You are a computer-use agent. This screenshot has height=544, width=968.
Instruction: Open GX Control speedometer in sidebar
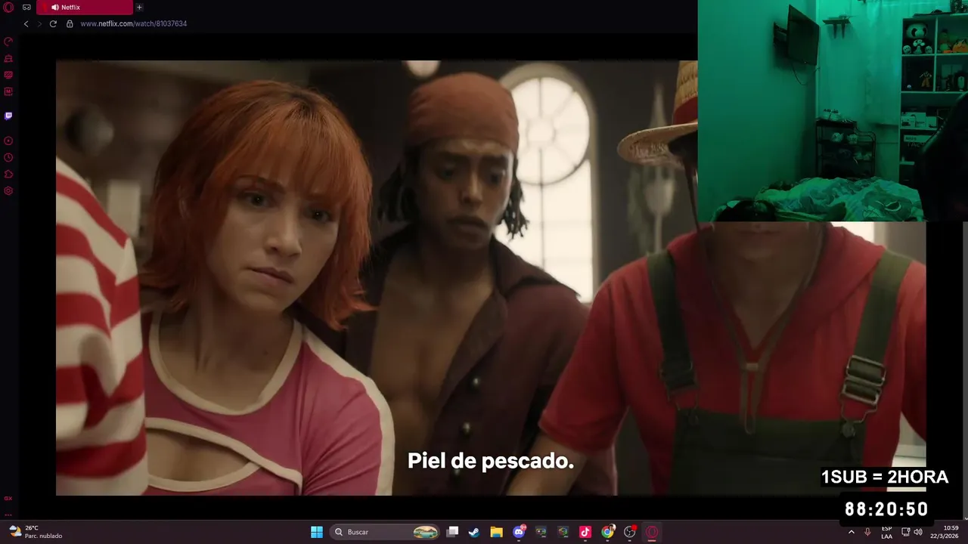coord(8,42)
